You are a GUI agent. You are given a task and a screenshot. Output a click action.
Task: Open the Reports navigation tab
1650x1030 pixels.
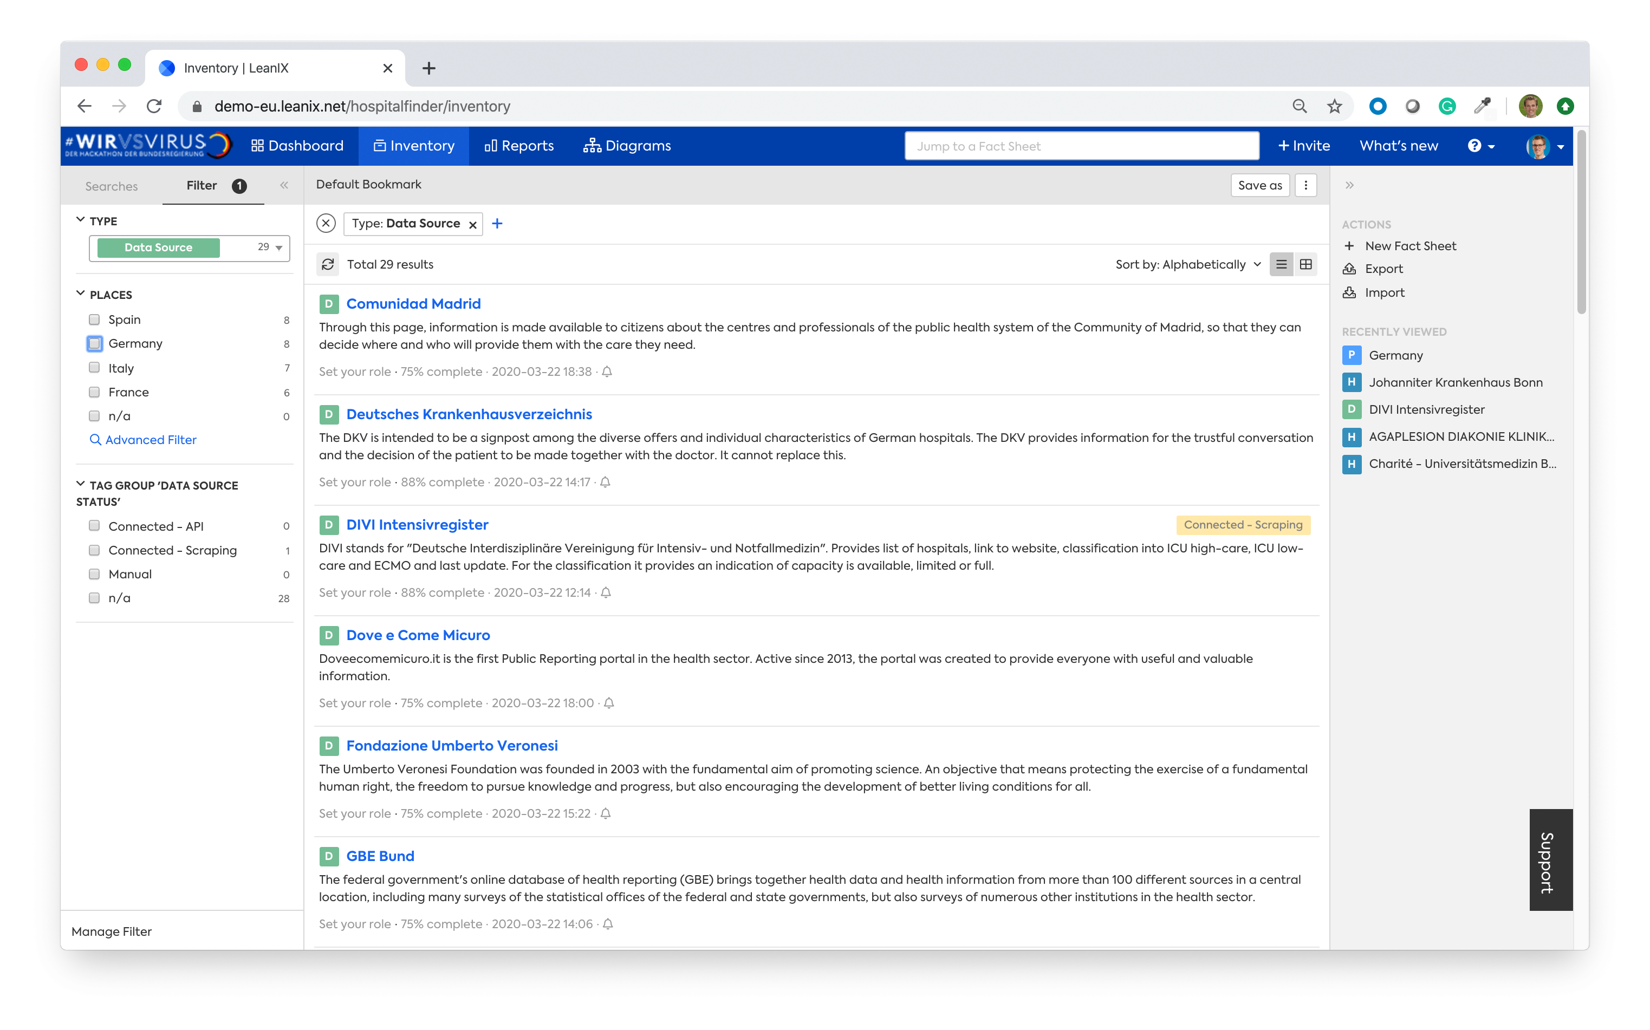(x=519, y=146)
